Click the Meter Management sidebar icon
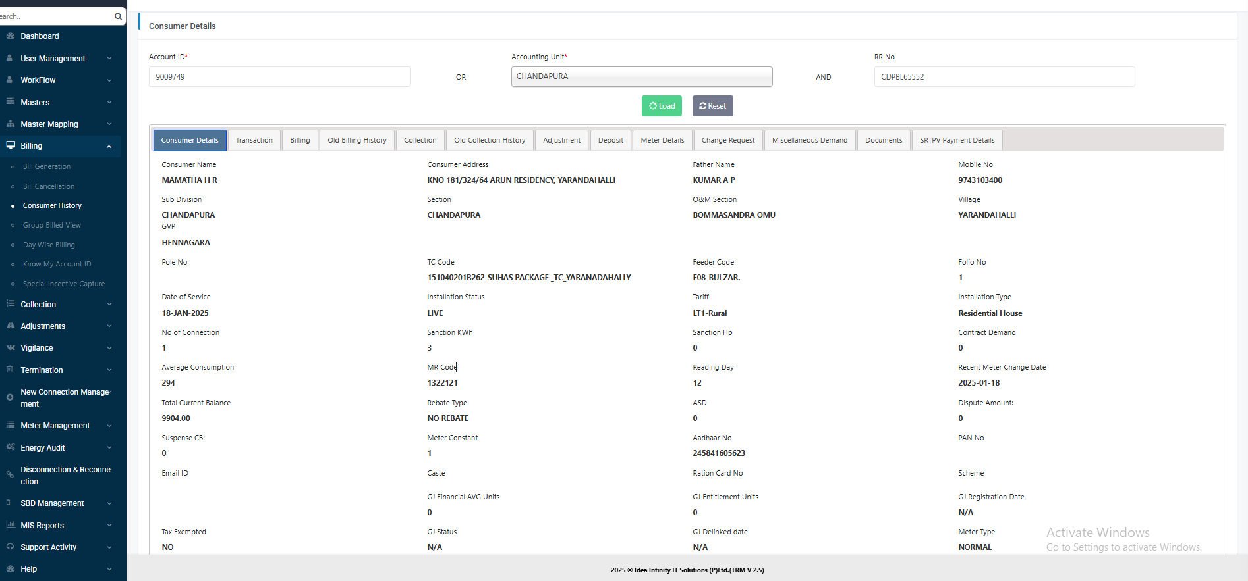The width and height of the screenshot is (1248, 581). 10,425
